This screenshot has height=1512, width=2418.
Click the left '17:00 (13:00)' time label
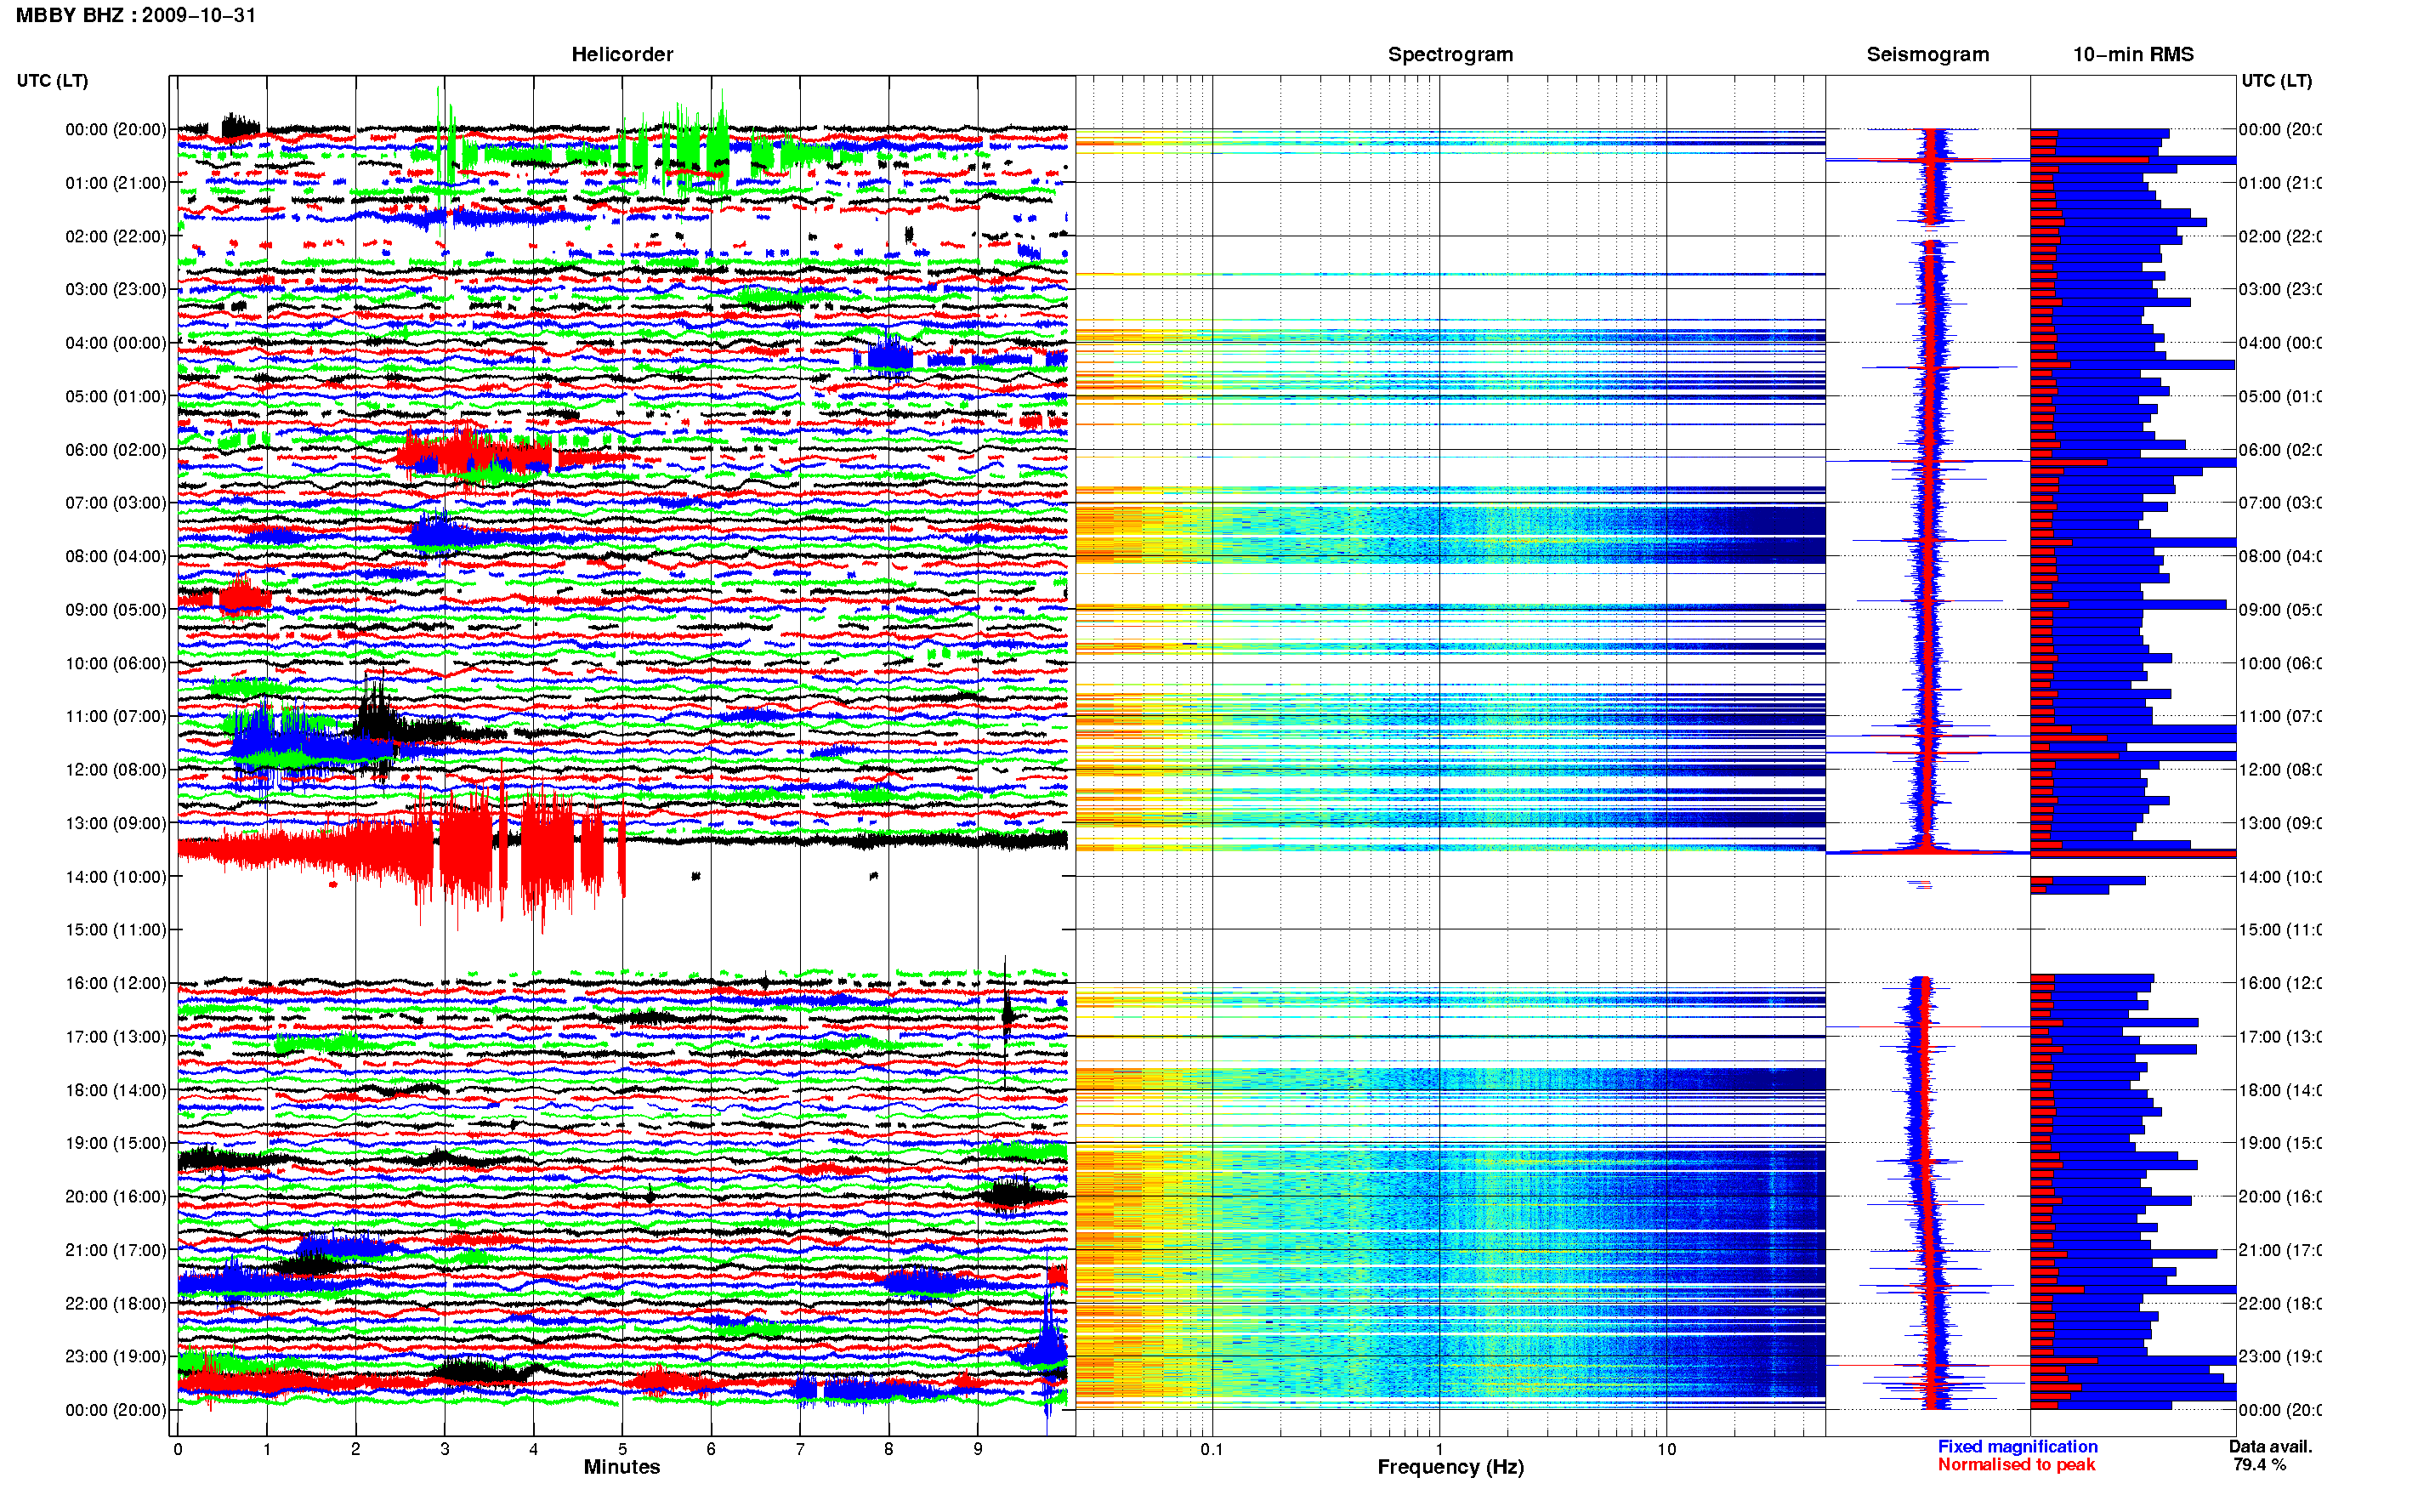coord(116,1036)
